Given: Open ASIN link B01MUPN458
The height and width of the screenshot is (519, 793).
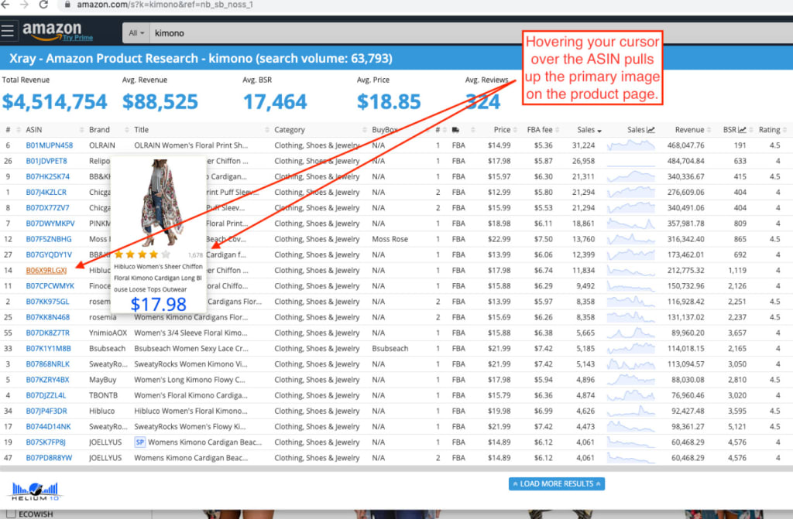Looking at the screenshot, I should coord(49,145).
